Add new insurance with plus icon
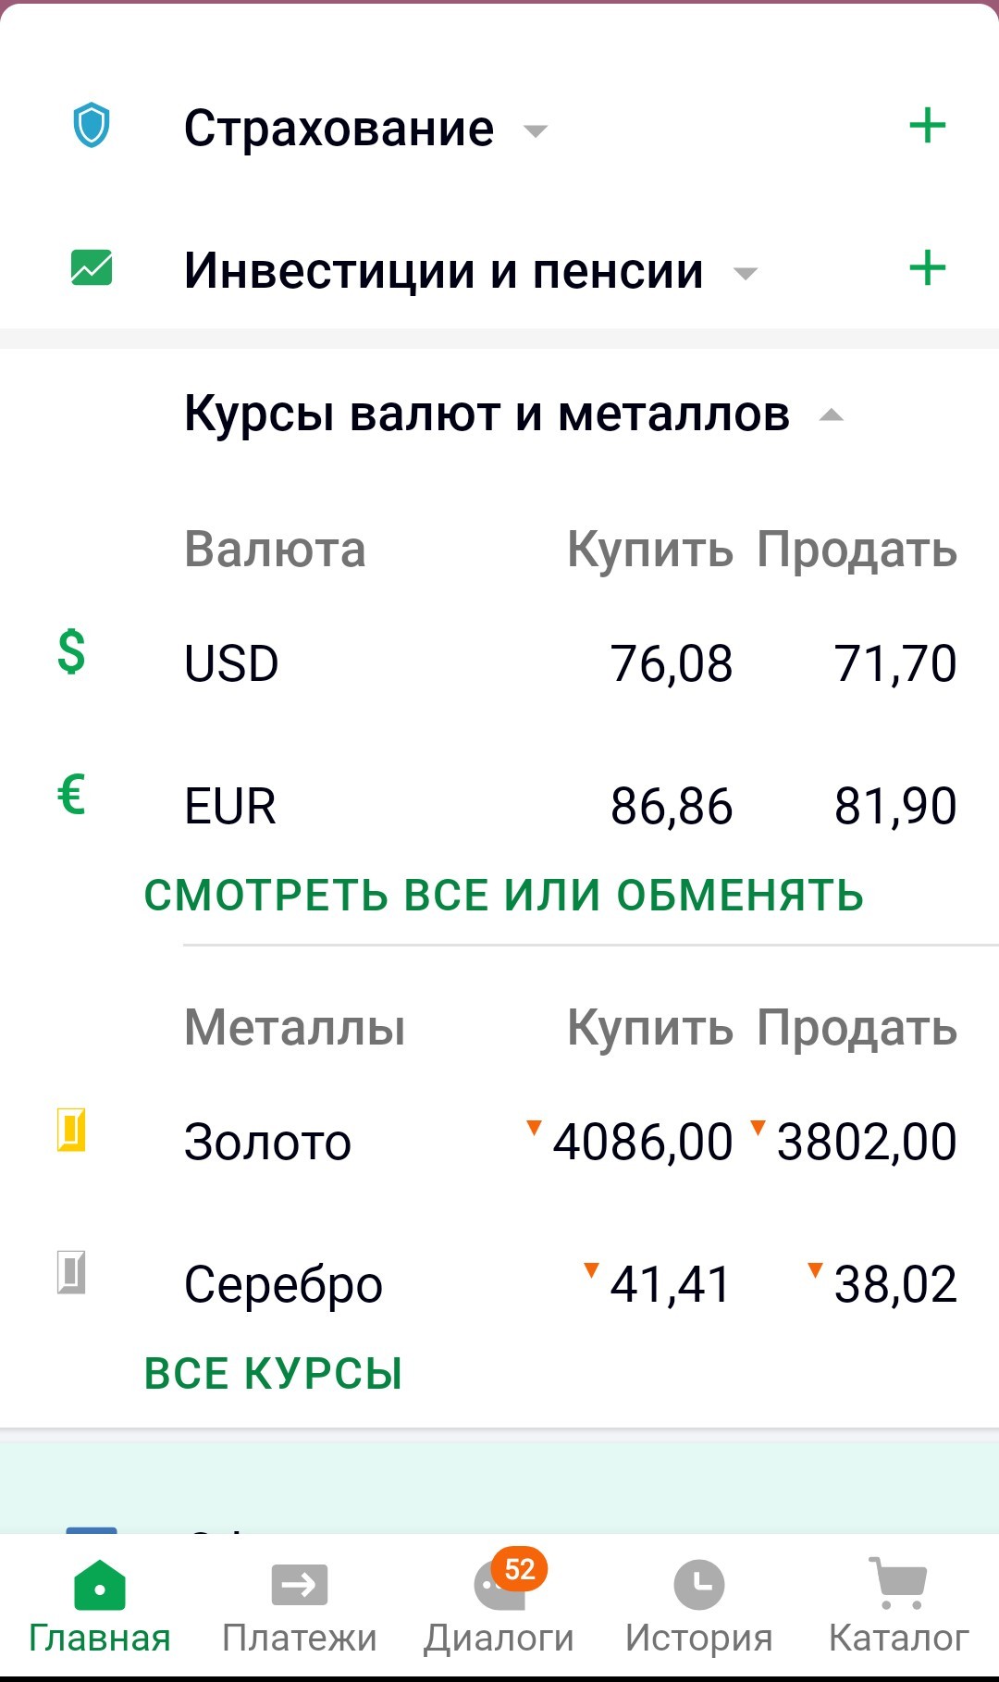The image size is (999, 1682). tap(927, 126)
